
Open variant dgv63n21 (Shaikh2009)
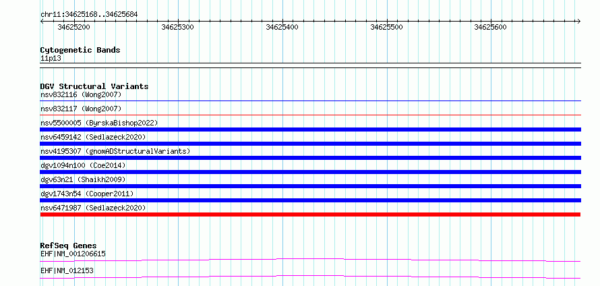point(83,179)
